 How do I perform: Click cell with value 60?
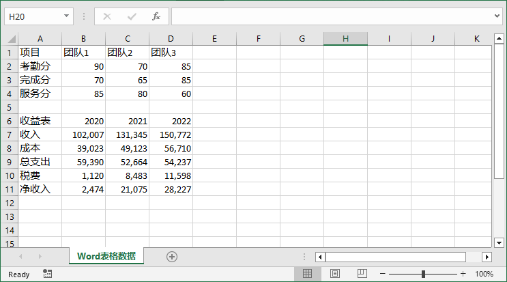[x=171, y=94]
